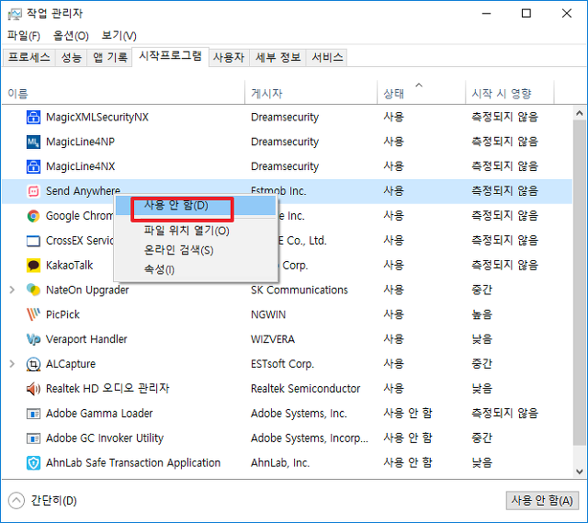Screen dimensions: 588x523
Task: Click the MagicXMLSecurityNX app icon
Action: tap(33, 117)
